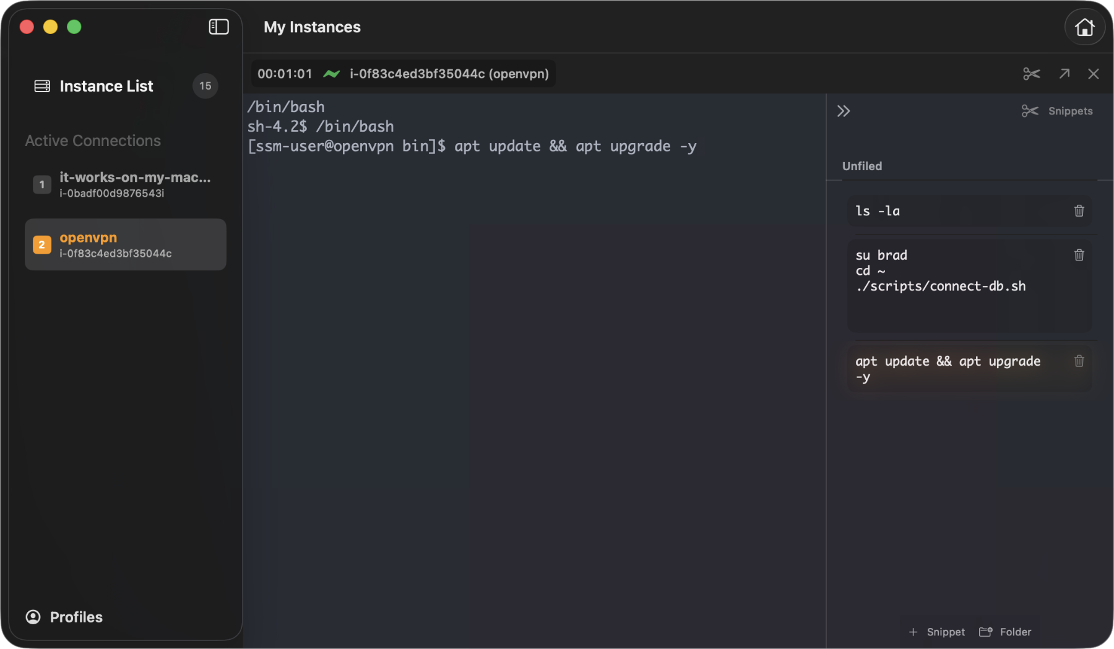Focus the terminal command line
This screenshot has height=649, width=1114.
click(472, 147)
